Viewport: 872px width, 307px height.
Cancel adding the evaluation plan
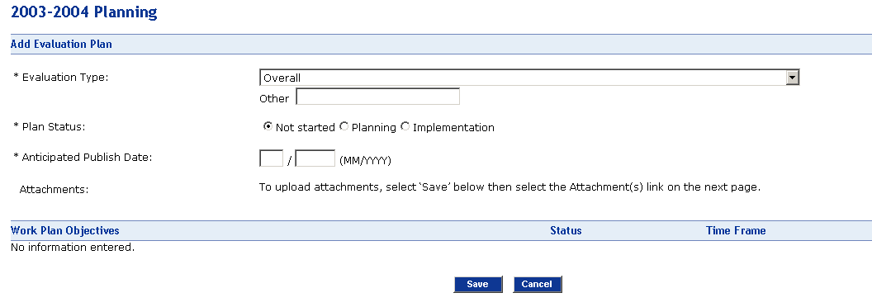point(537,284)
